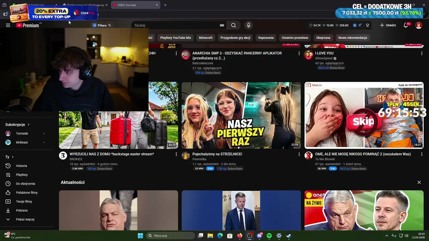
Task: Select the Przygodowe gry akcji chip
Action: pos(235,38)
